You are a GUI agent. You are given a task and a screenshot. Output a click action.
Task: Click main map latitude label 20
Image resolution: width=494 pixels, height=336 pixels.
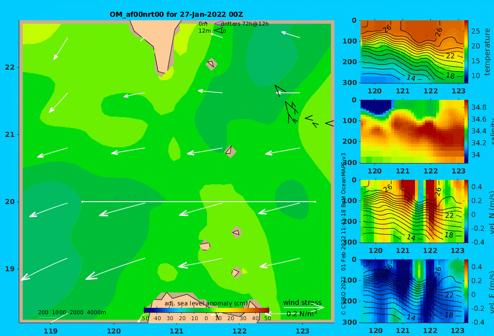10,202
